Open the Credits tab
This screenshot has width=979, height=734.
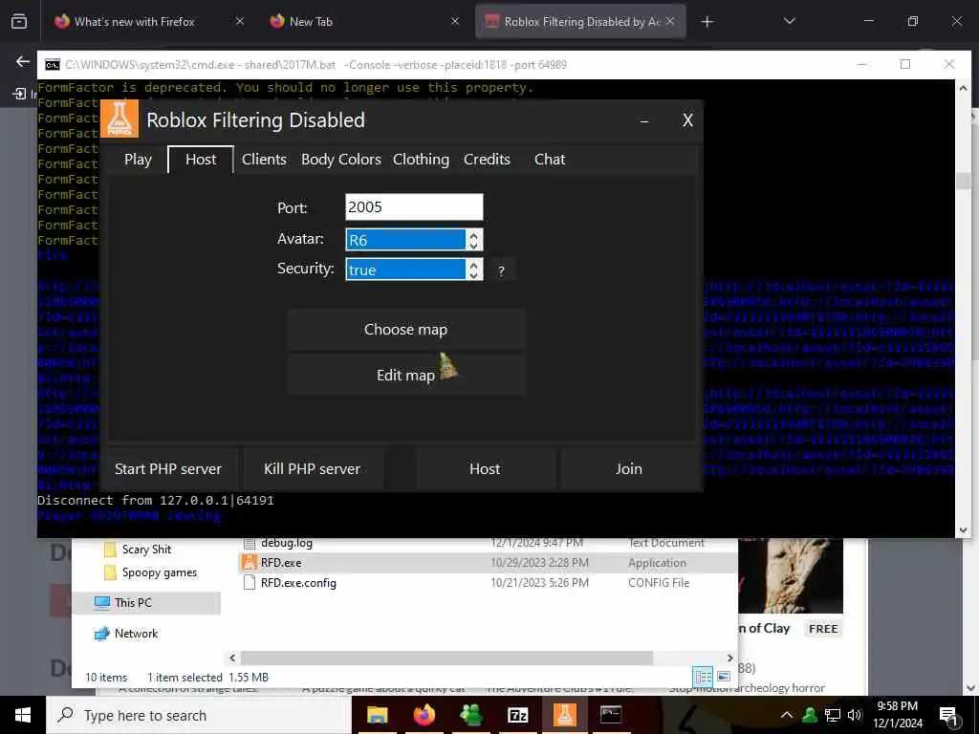click(x=487, y=160)
